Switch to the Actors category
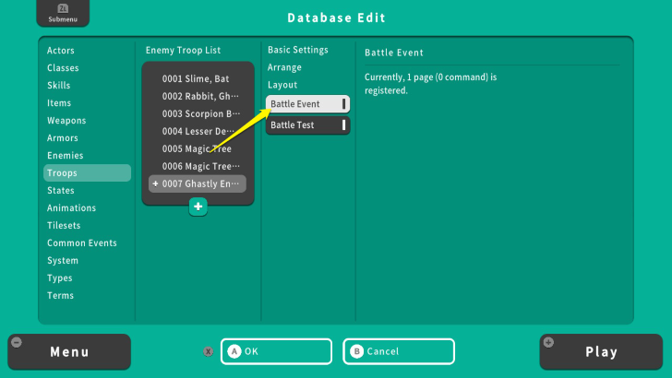 pyautogui.click(x=61, y=51)
